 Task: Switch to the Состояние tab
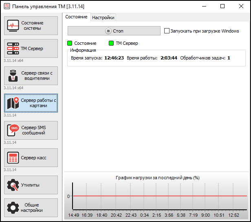(76, 17)
